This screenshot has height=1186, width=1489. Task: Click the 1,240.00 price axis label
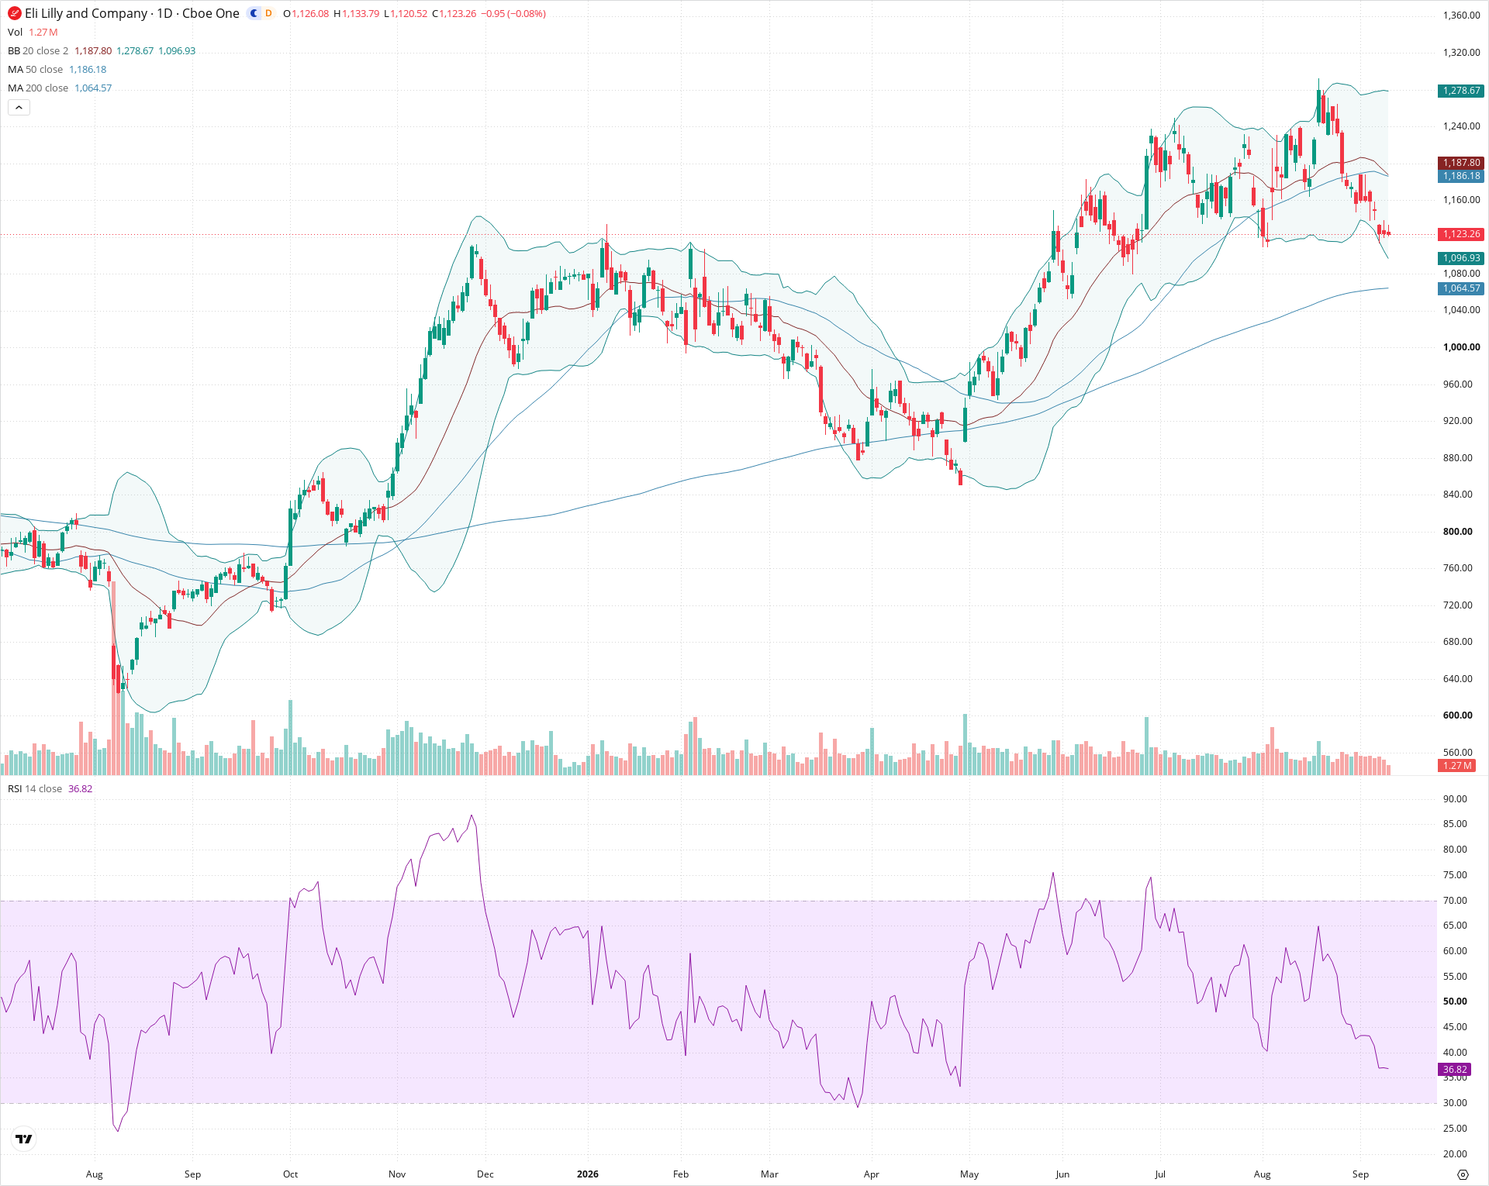[1461, 126]
